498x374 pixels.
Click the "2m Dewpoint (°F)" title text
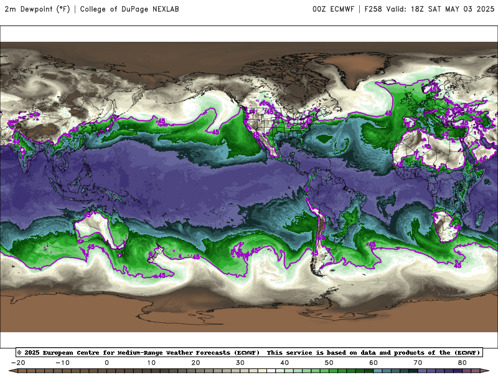pos(37,9)
